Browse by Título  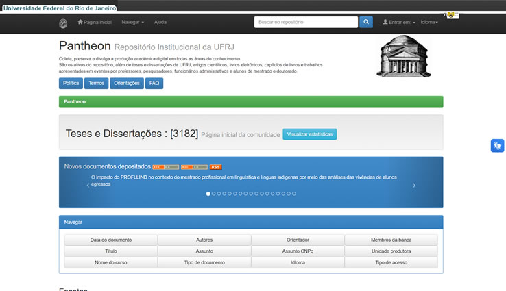(x=111, y=251)
